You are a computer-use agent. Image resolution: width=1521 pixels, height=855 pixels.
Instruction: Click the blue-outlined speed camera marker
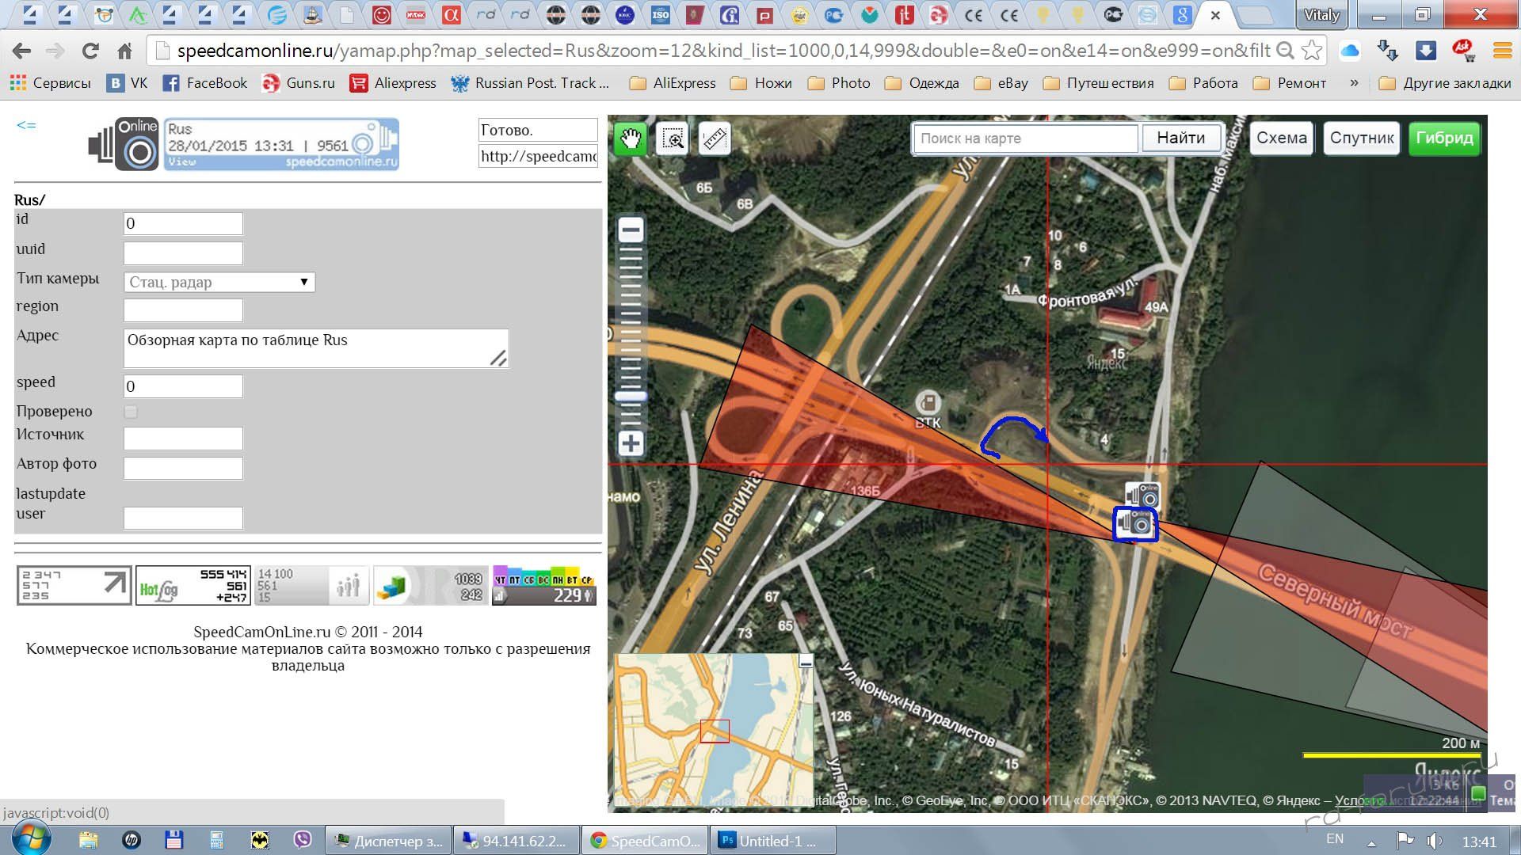click(x=1135, y=524)
